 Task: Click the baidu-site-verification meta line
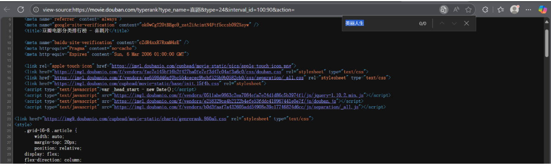click(107, 42)
